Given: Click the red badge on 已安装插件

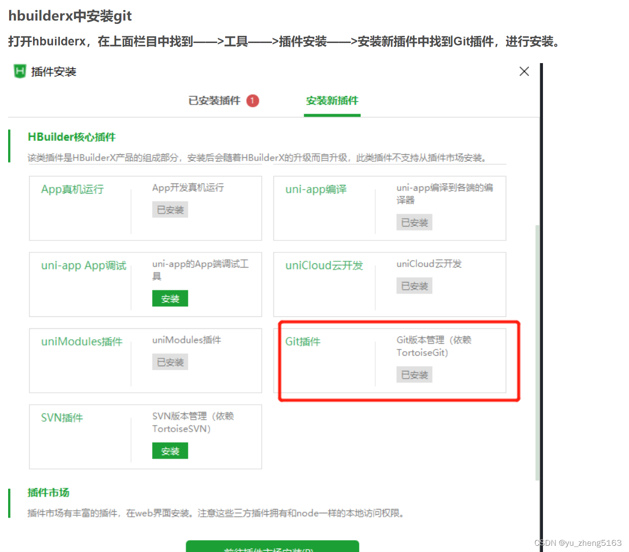Looking at the screenshot, I should pos(252,101).
